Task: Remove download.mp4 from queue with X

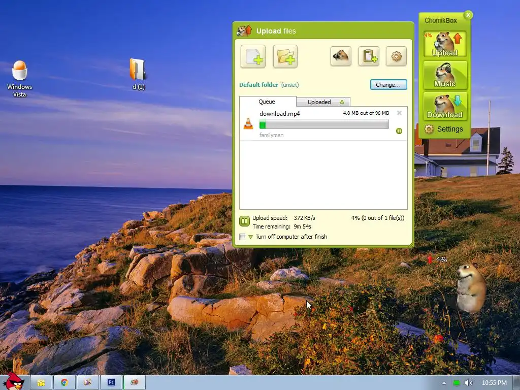Action: coord(399,113)
